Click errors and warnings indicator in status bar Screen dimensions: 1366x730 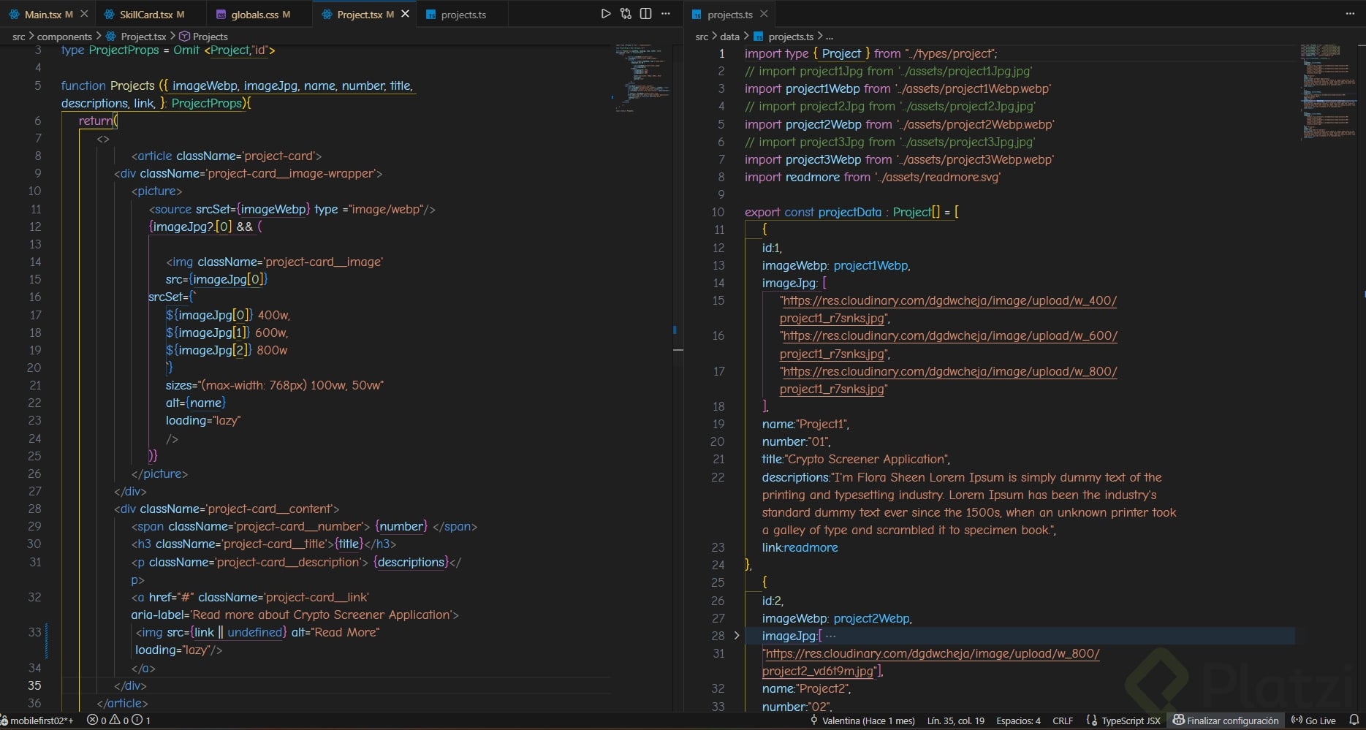pos(117,721)
